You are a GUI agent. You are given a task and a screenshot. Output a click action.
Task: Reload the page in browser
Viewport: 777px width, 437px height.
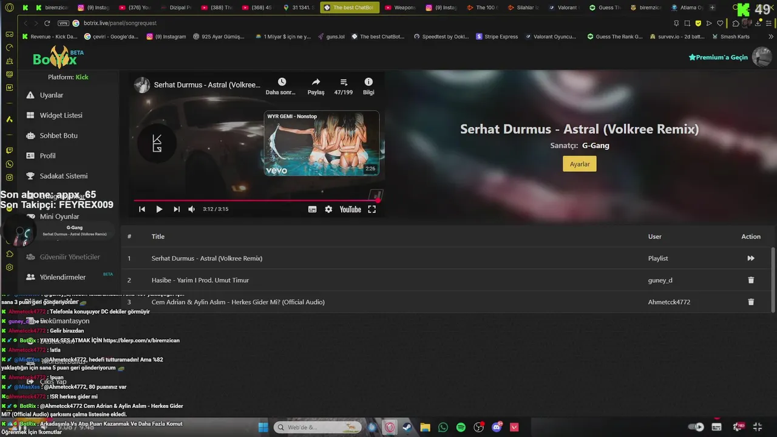point(47,23)
